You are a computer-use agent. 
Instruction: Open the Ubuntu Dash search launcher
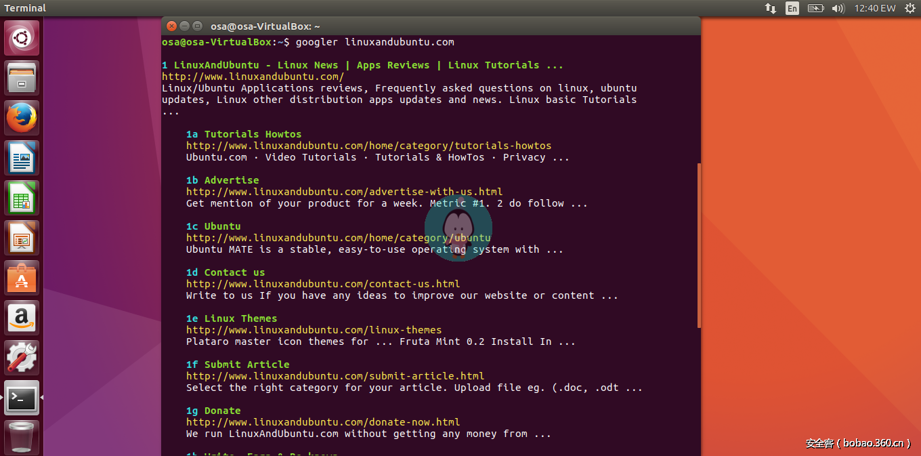click(22, 38)
